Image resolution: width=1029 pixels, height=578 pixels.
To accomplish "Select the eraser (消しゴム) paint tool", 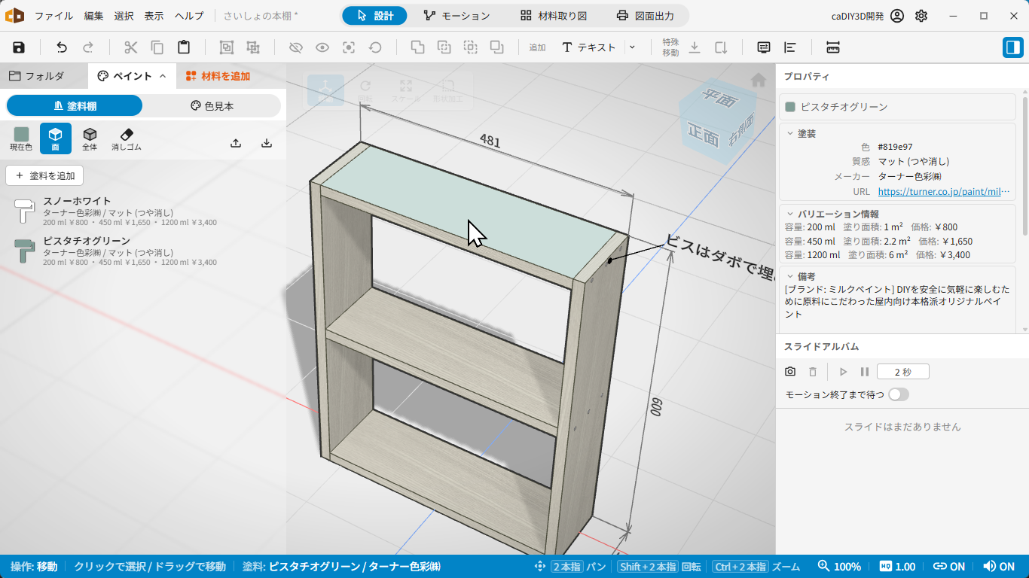I will click(x=127, y=139).
